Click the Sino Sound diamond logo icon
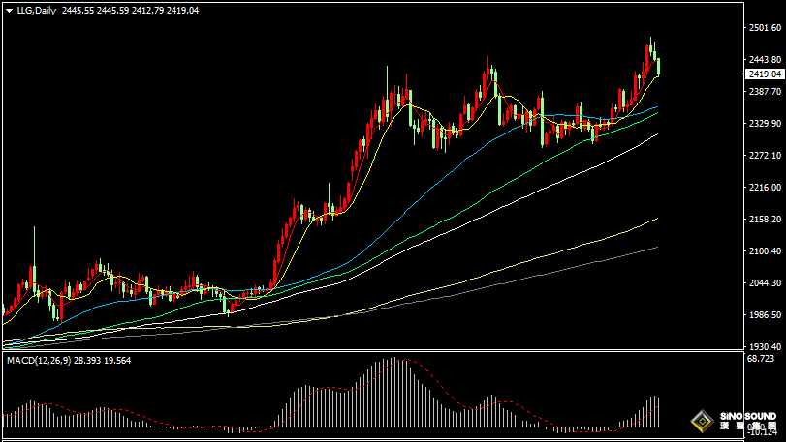This screenshot has width=786, height=442. point(703,423)
